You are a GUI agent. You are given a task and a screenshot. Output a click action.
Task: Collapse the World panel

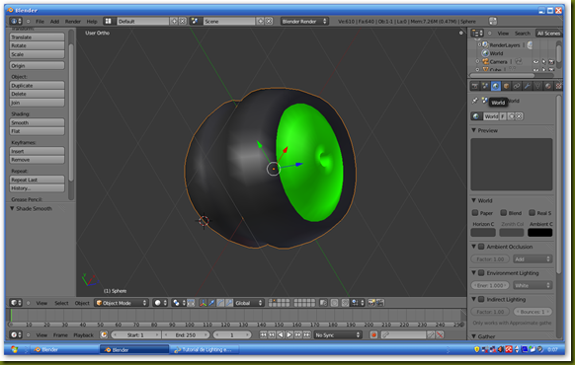point(474,200)
